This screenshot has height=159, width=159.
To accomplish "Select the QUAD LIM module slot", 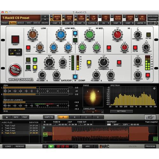I will click(130, 18).
